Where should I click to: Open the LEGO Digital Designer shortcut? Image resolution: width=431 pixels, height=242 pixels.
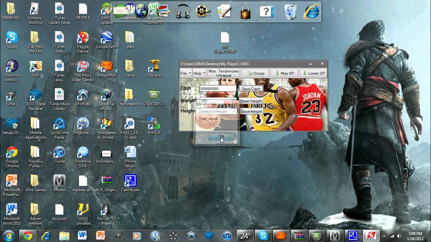tap(36, 100)
